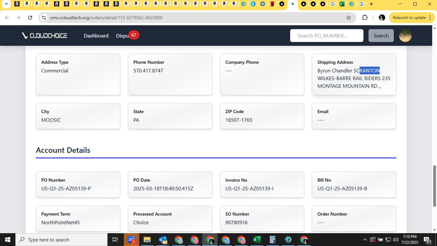Open the Windows Start menu
437x246 pixels.
[x=7, y=240]
